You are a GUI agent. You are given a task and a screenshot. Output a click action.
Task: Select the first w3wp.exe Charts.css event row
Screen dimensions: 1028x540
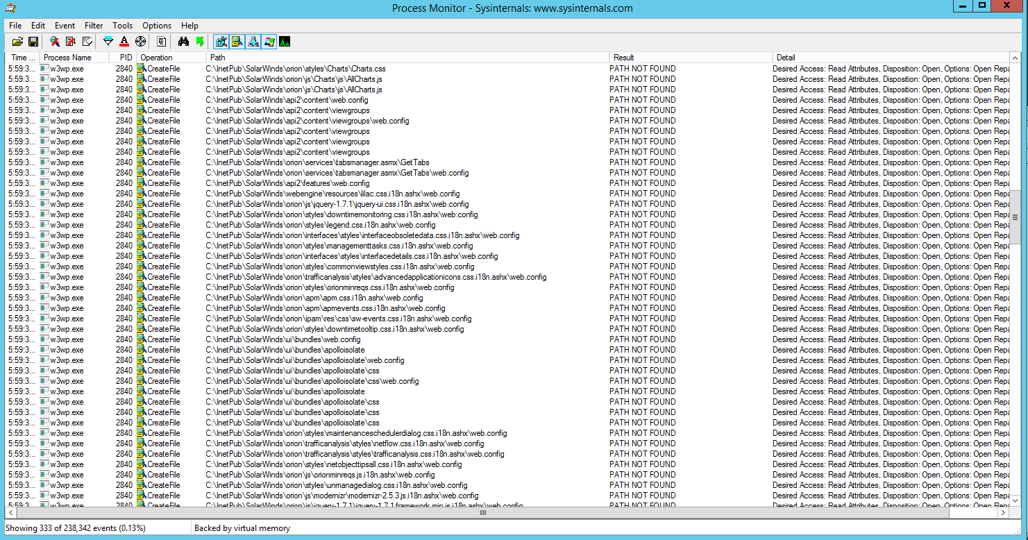[278, 69]
